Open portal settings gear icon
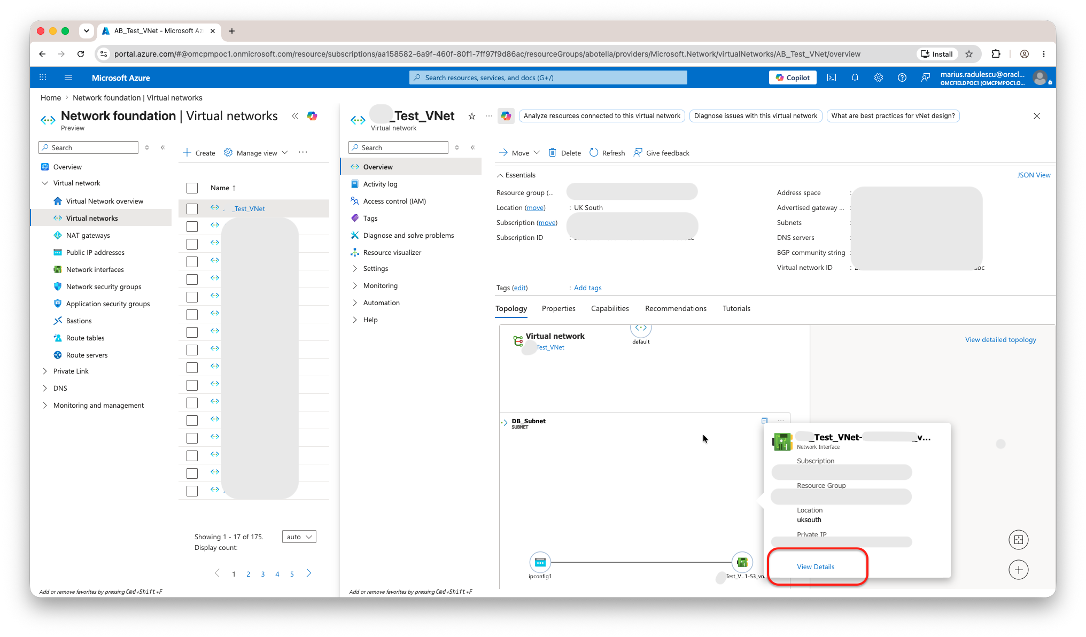The image size is (1086, 637). [x=879, y=77]
